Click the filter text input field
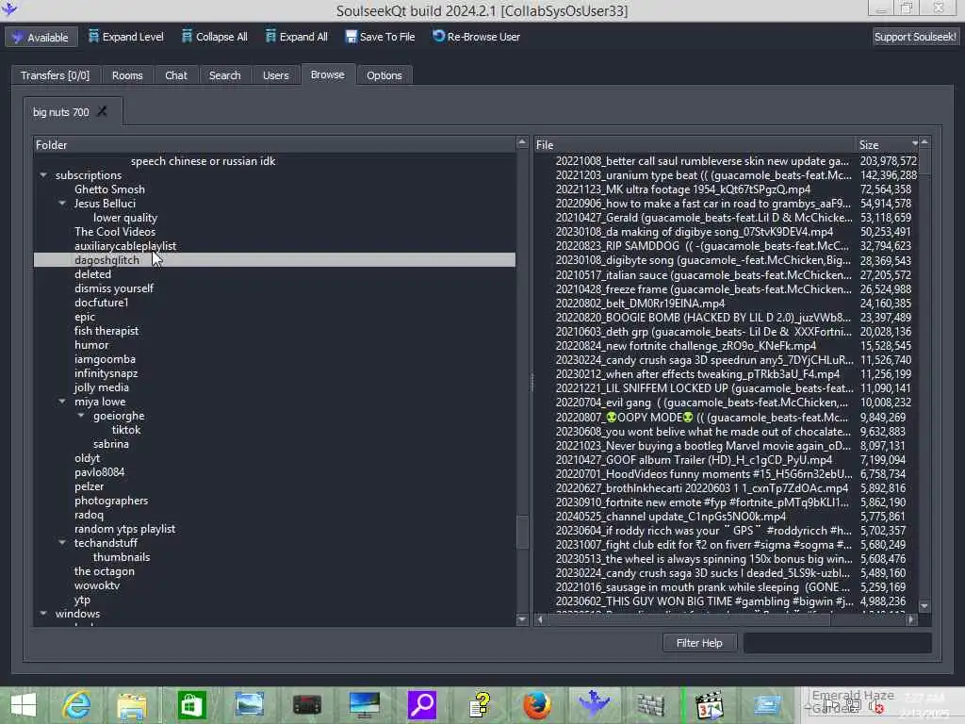This screenshot has width=965, height=724. pos(838,643)
